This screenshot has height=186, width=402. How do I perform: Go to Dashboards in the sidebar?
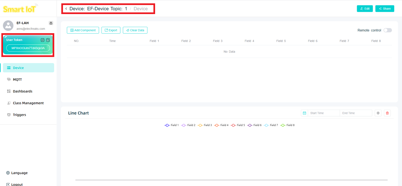tap(22, 91)
